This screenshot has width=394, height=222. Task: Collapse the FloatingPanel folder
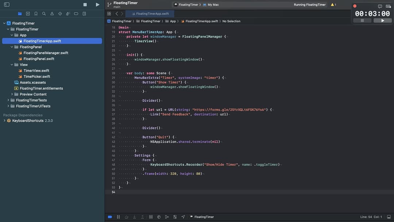coord(12,47)
